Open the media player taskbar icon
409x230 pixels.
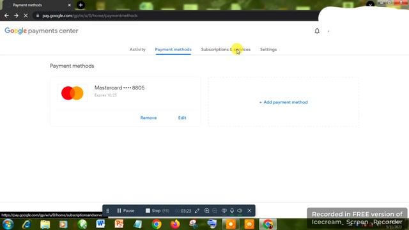(63, 224)
